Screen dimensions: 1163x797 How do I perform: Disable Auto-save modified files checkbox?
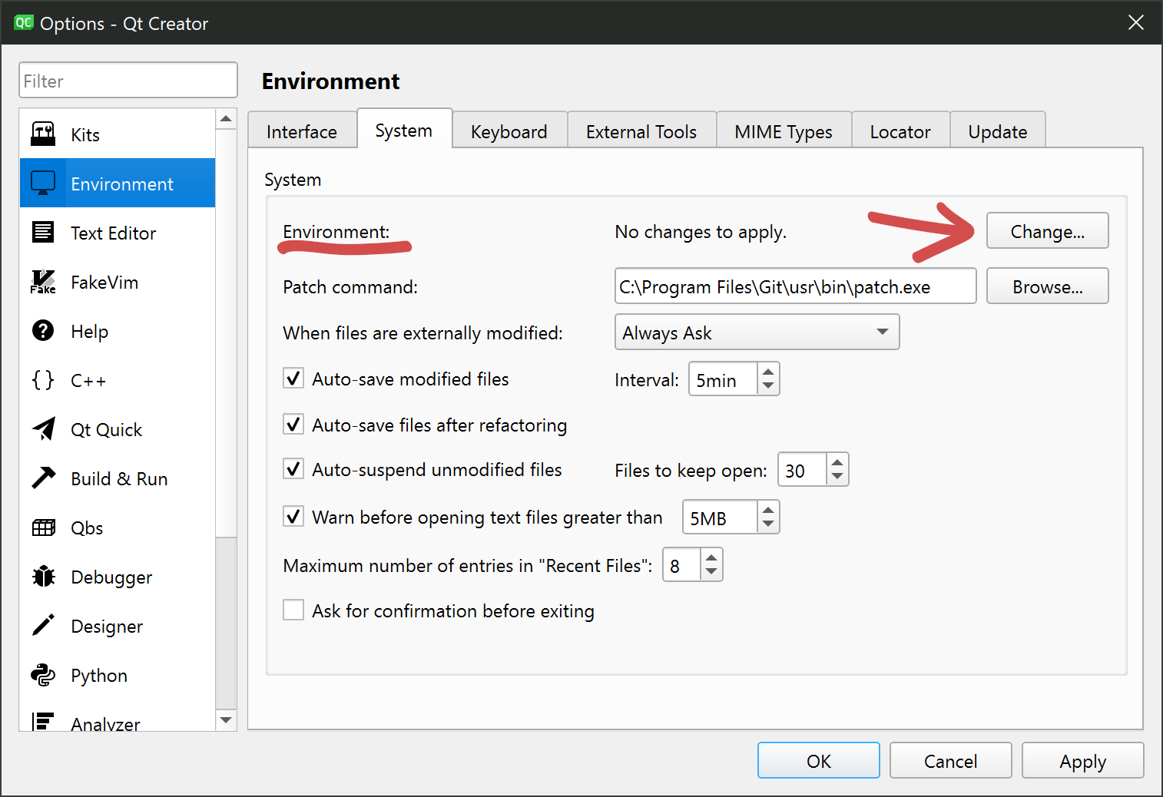pyautogui.click(x=293, y=379)
